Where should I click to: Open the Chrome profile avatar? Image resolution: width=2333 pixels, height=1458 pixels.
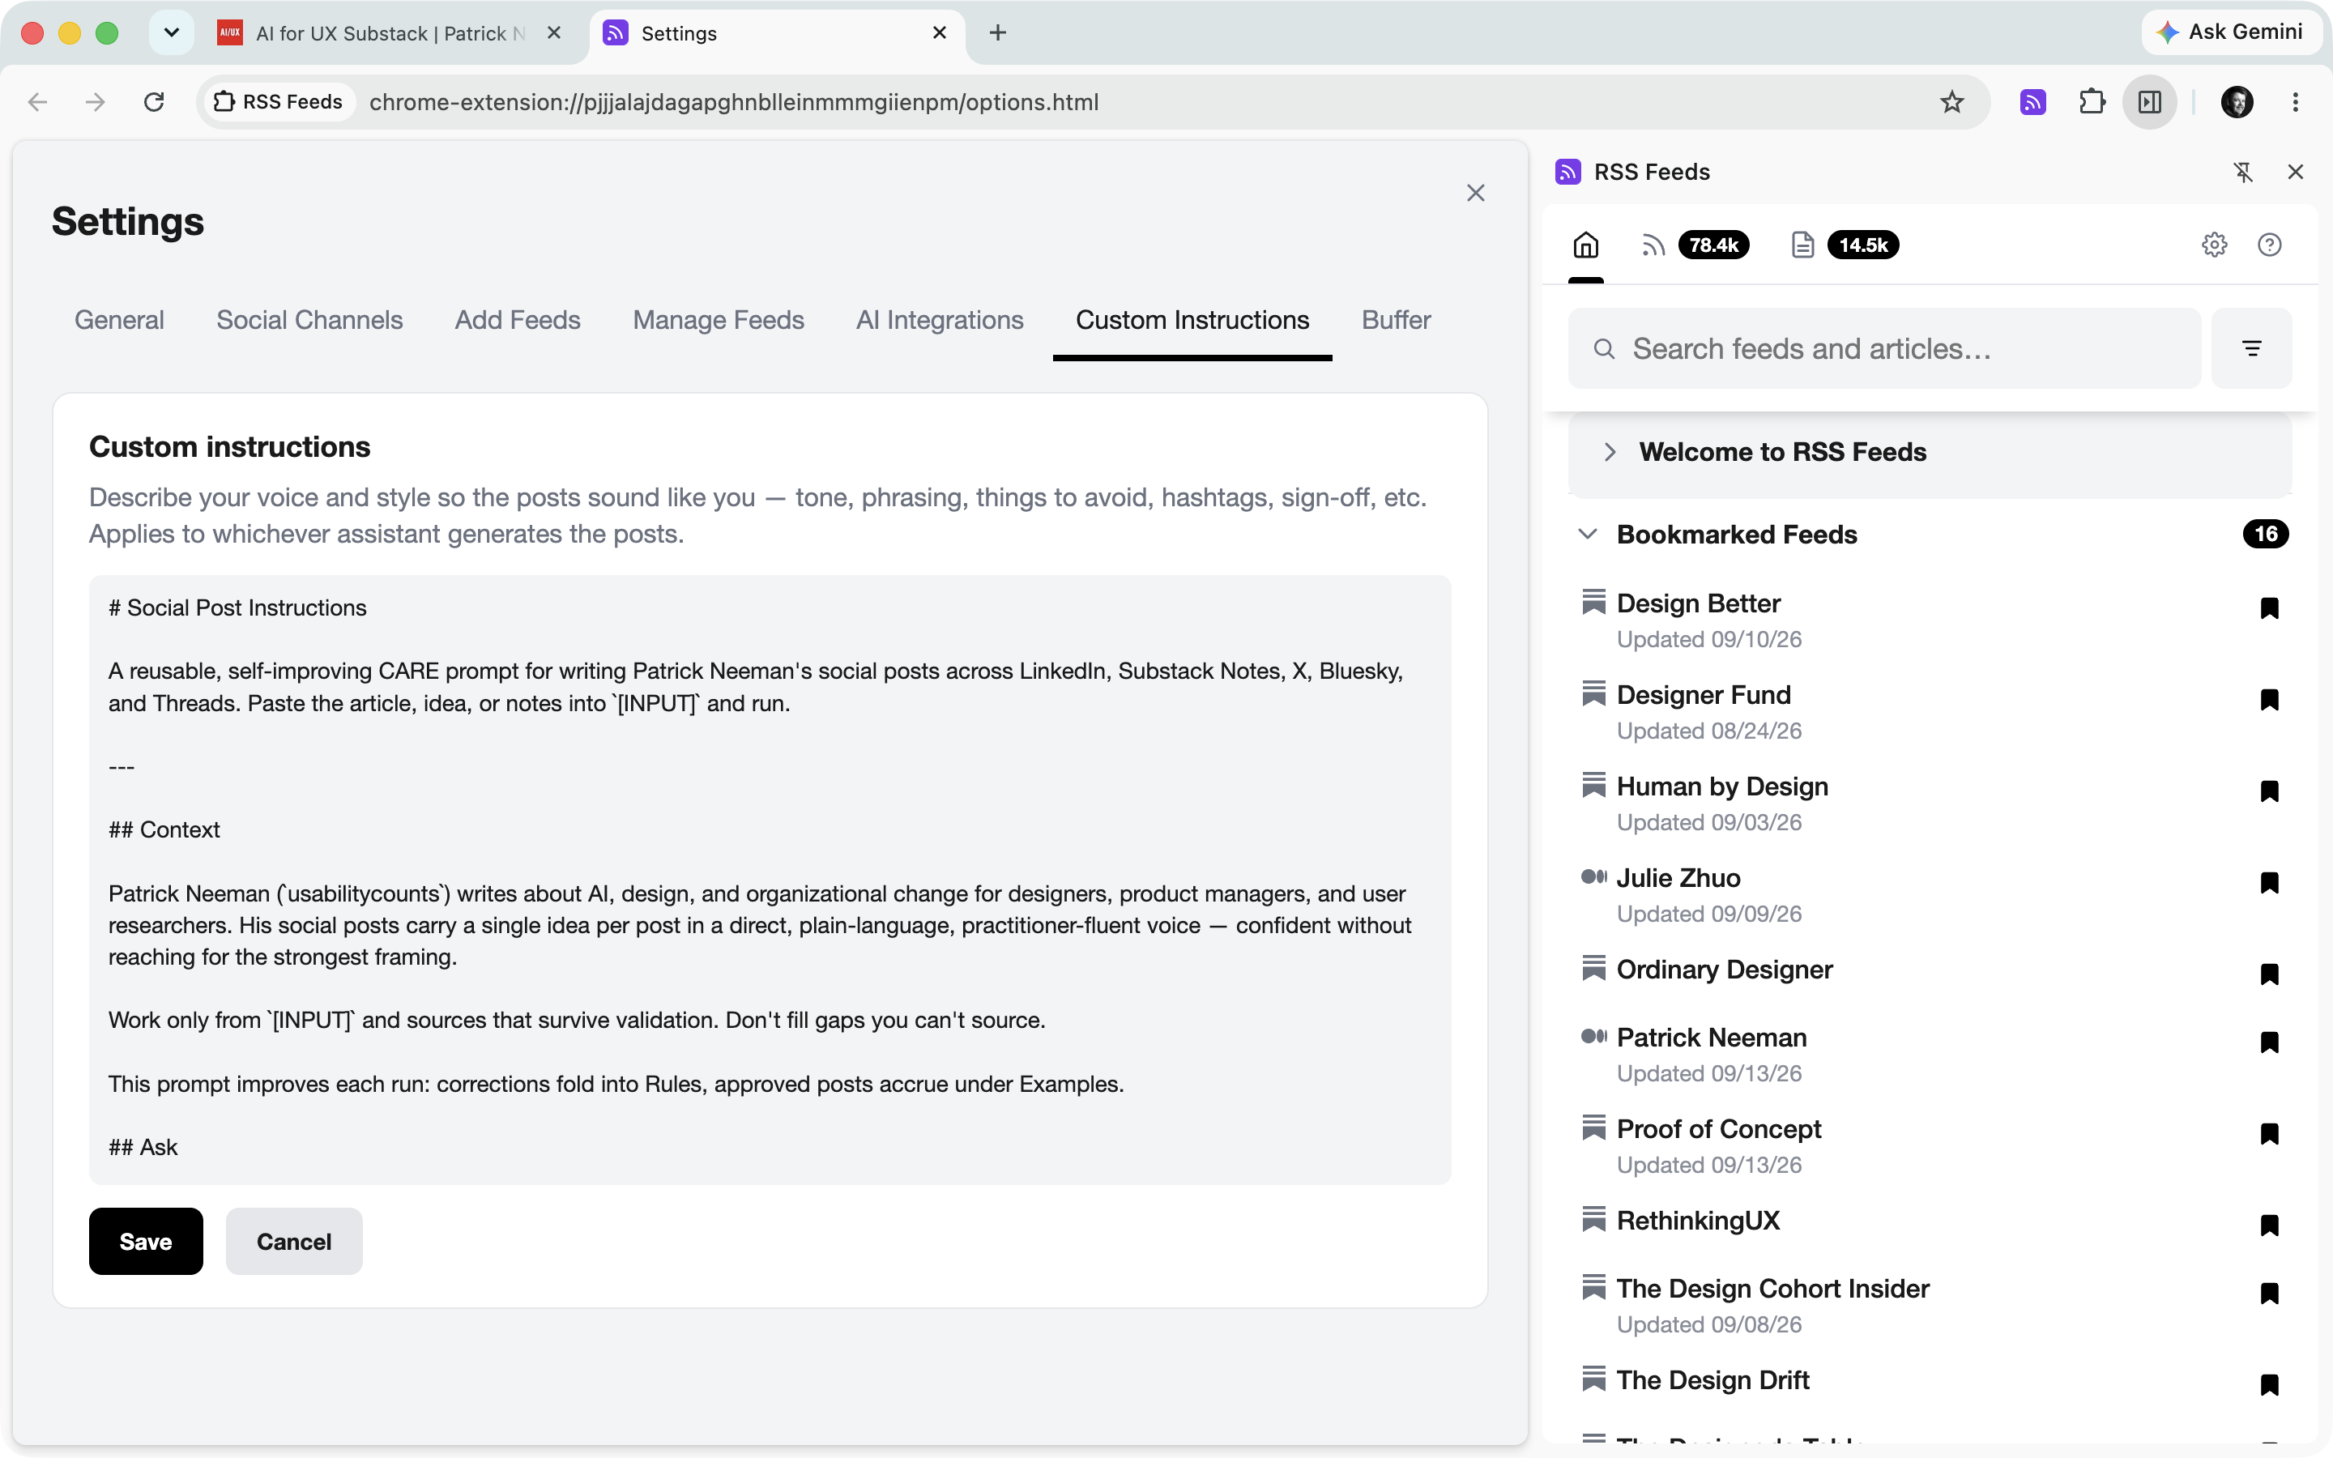point(2237,102)
